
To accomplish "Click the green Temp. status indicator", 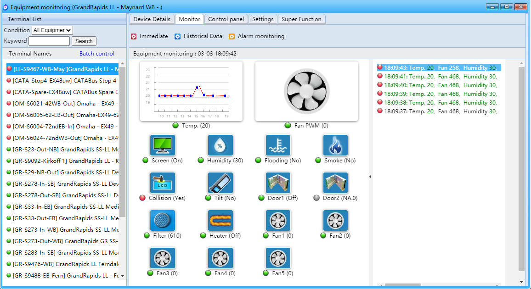I will (x=175, y=126).
